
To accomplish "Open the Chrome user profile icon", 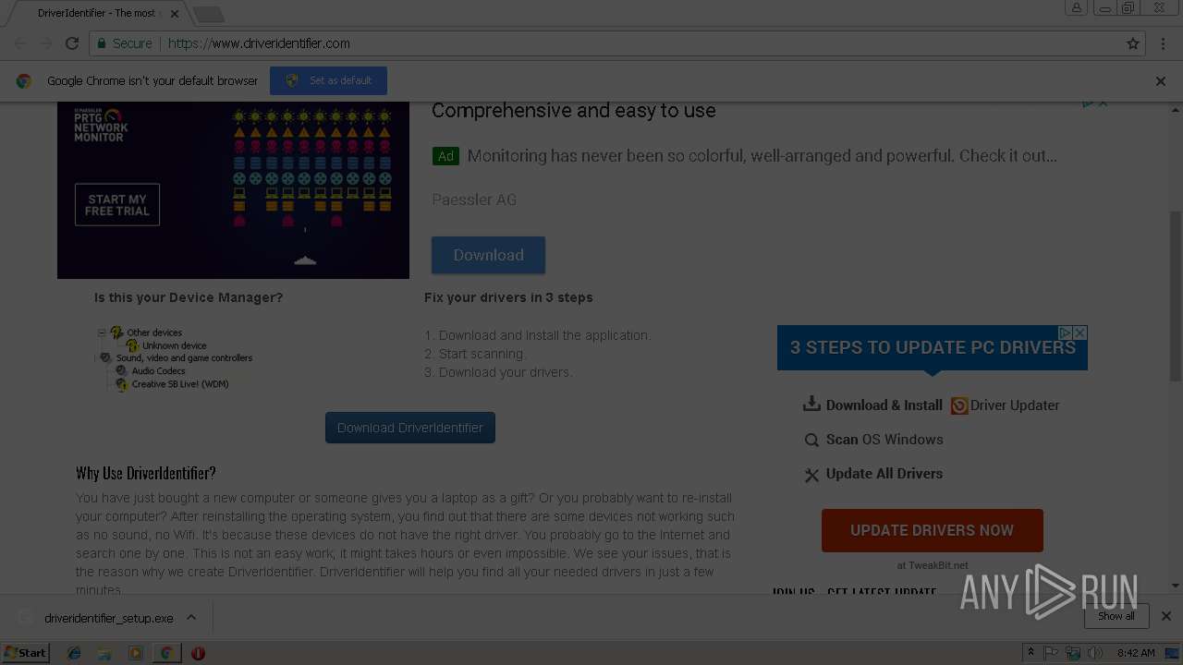I will point(1076,7).
